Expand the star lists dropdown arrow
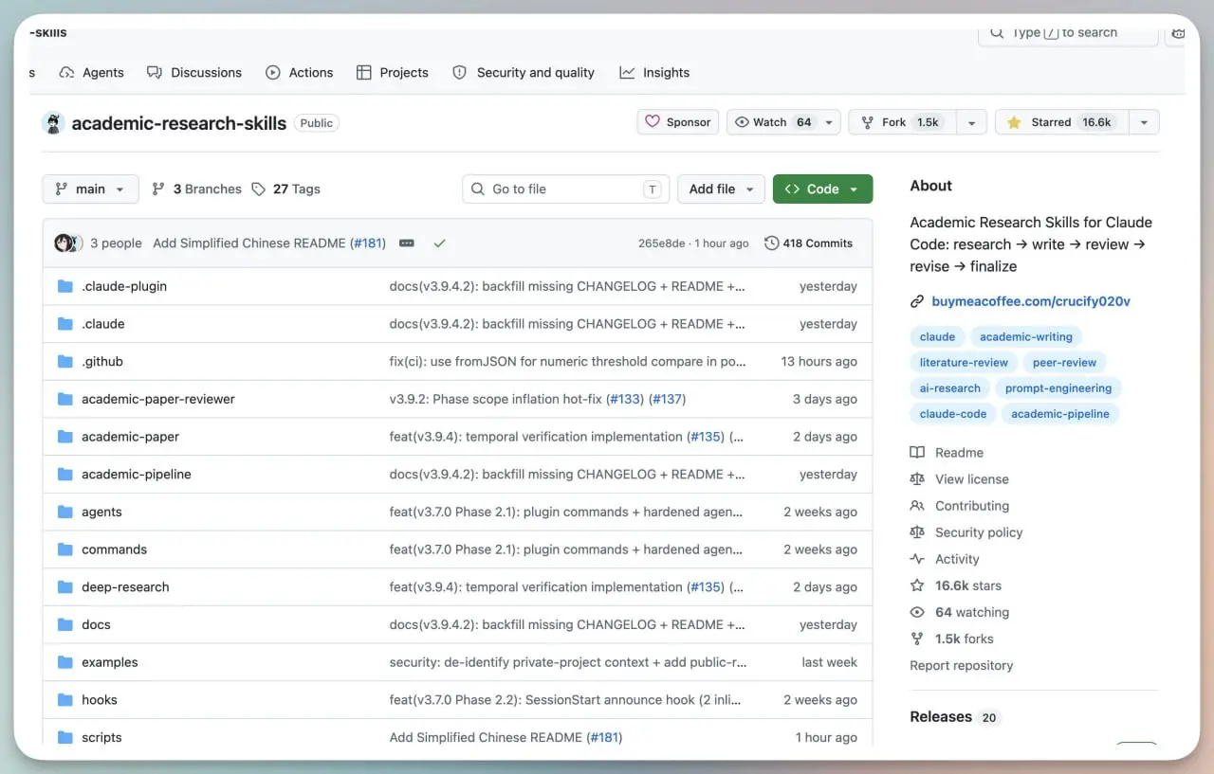 [1144, 122]
